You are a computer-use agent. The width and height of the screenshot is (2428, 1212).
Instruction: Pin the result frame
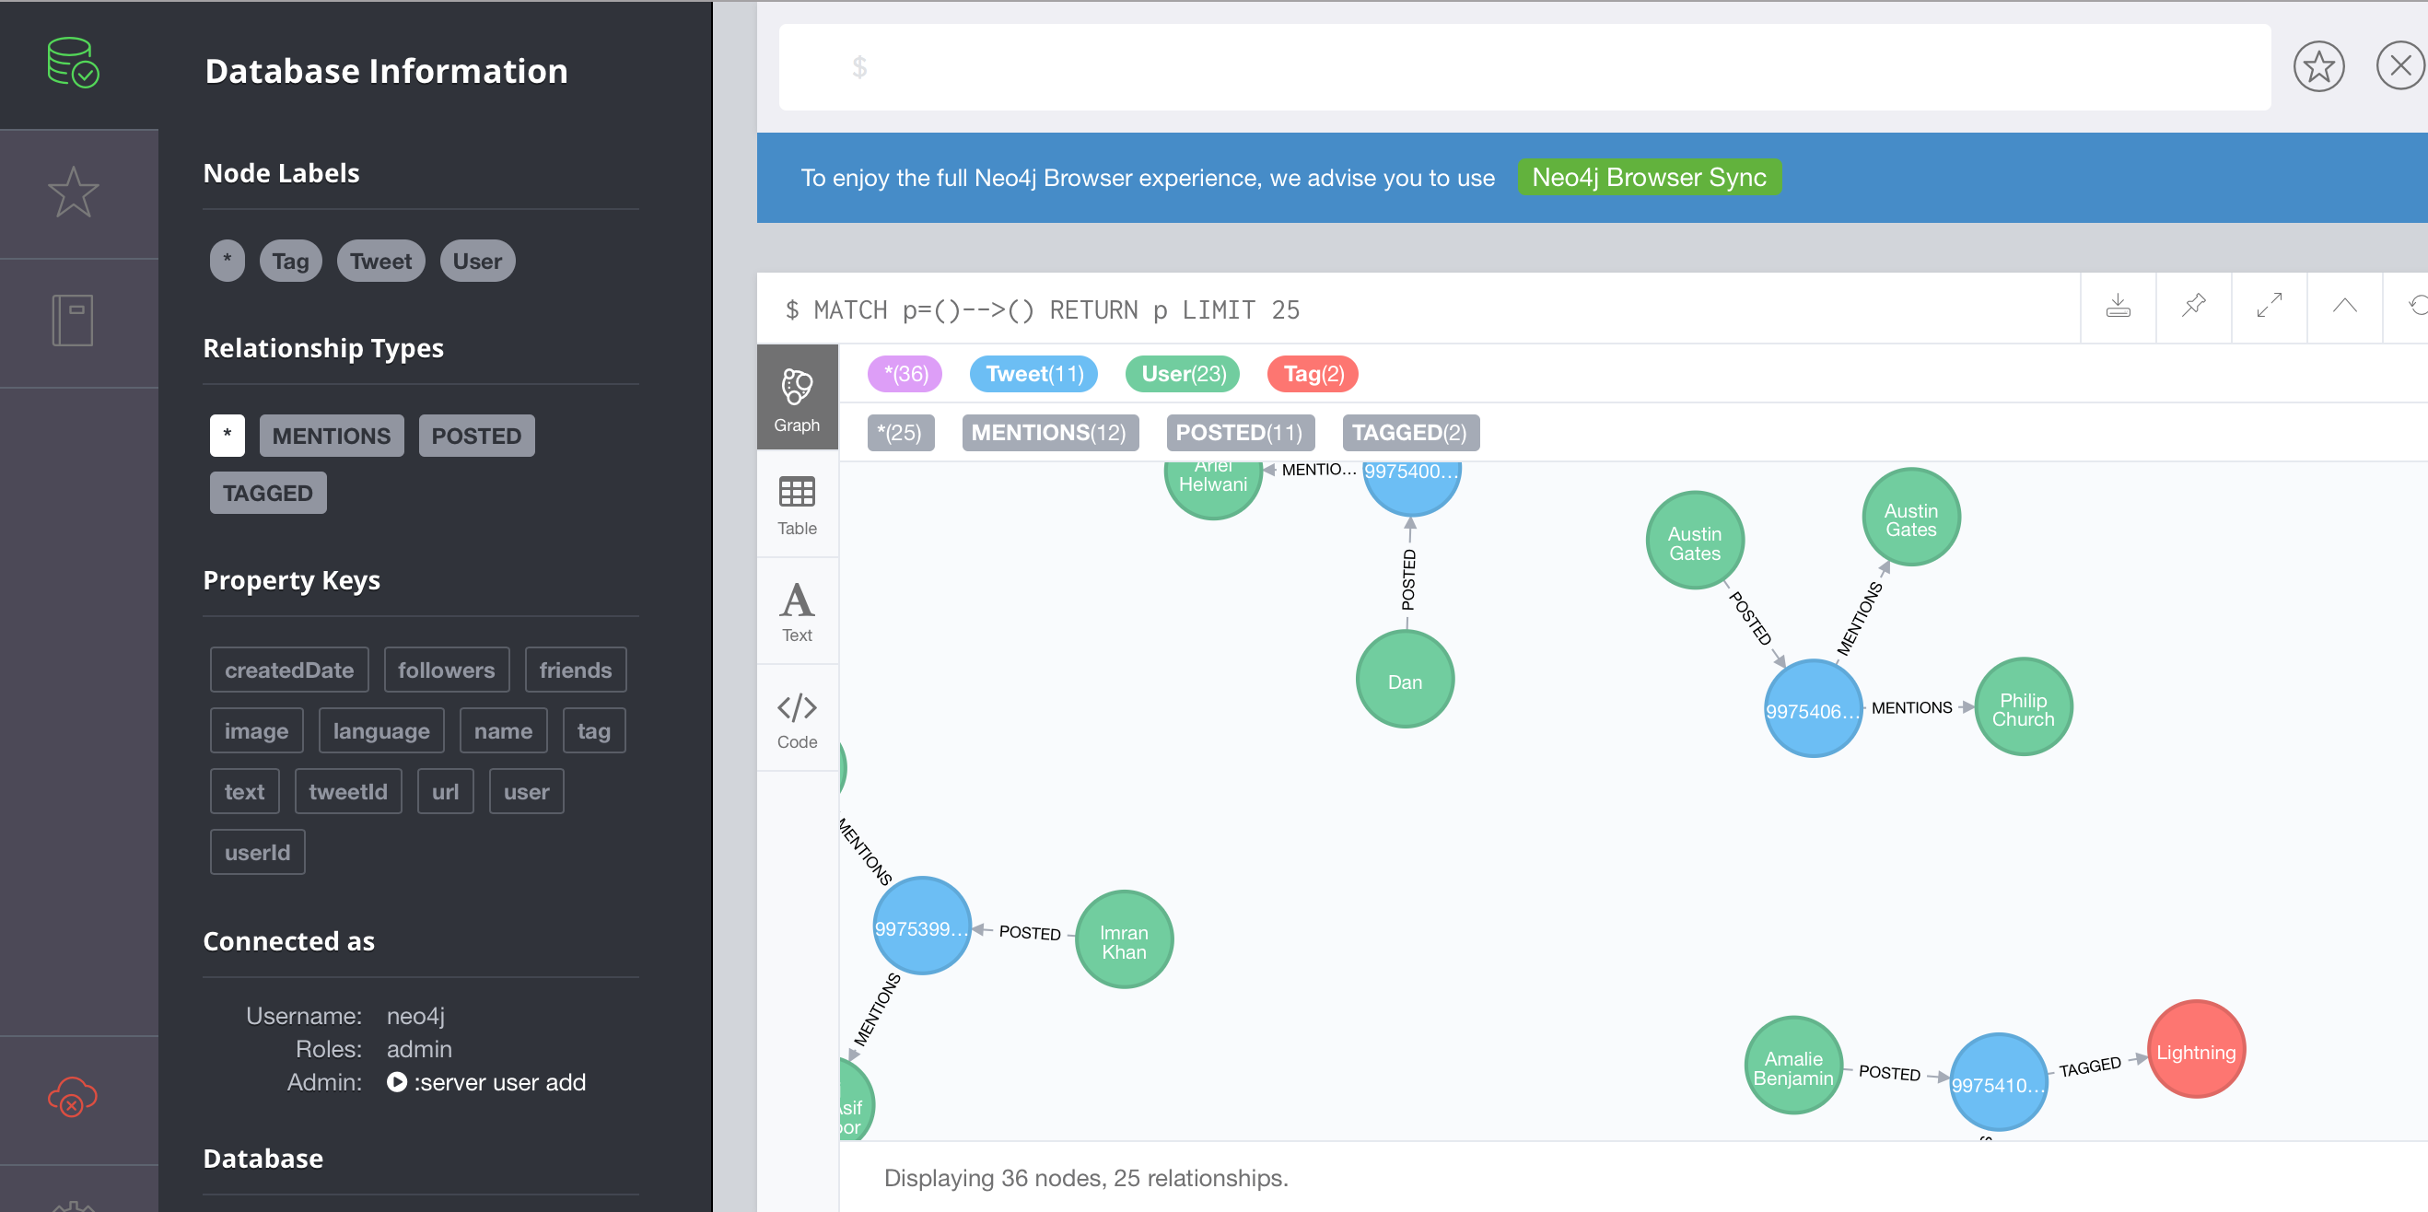[2193, 307]
